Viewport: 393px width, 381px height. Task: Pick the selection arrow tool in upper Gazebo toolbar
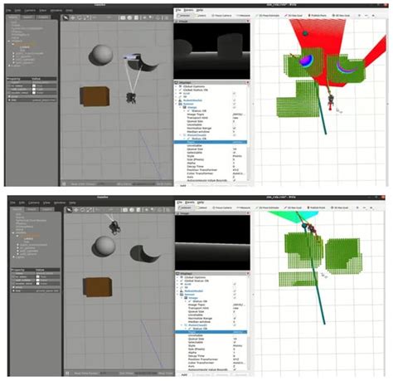(65, 17)
